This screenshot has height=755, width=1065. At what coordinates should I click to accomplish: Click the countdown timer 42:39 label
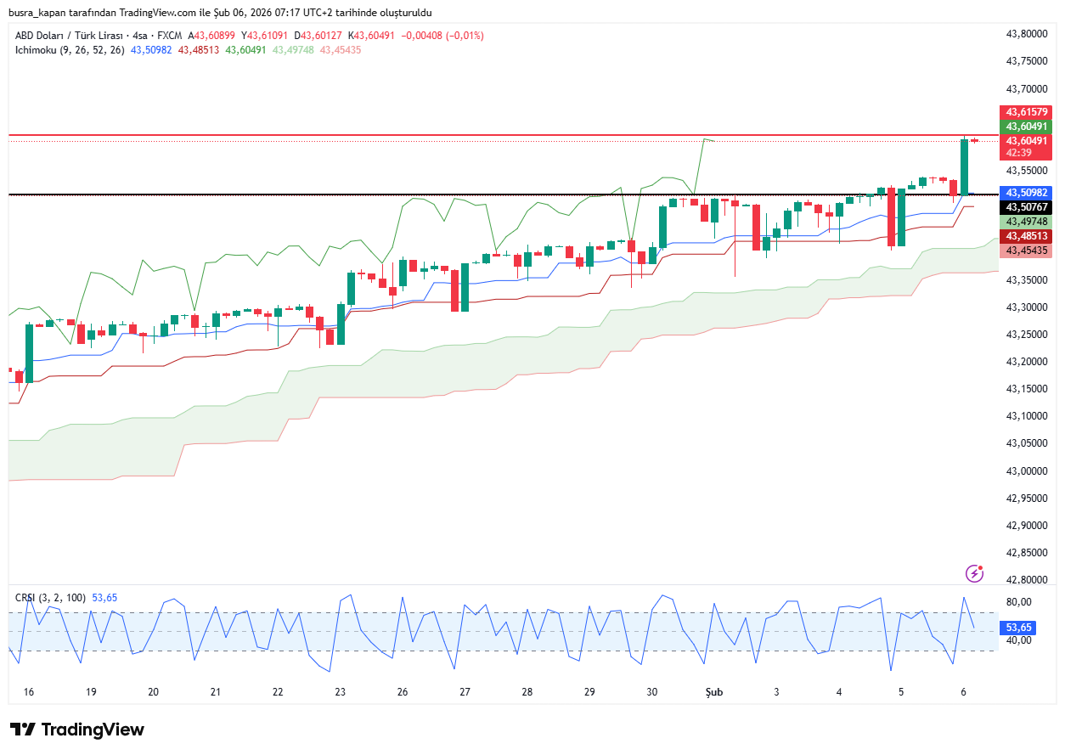coord(1017,153)
